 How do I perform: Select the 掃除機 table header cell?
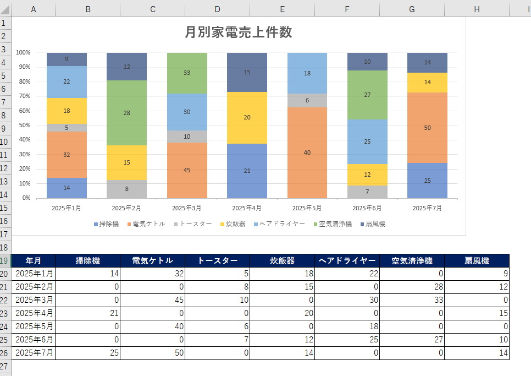88,261
